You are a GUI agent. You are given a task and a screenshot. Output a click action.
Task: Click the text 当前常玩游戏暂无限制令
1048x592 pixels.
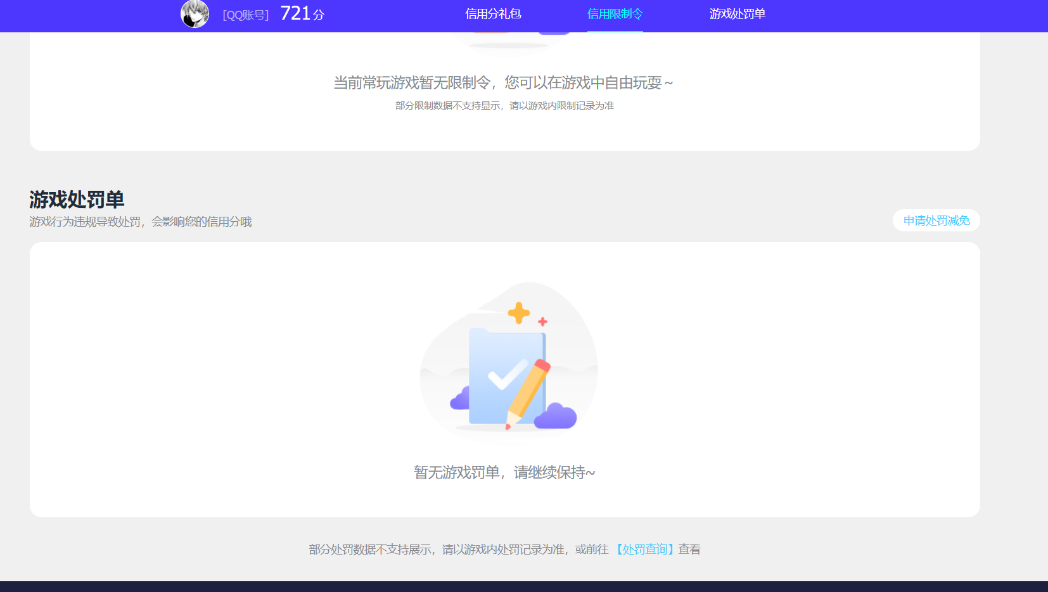point(412,83)
